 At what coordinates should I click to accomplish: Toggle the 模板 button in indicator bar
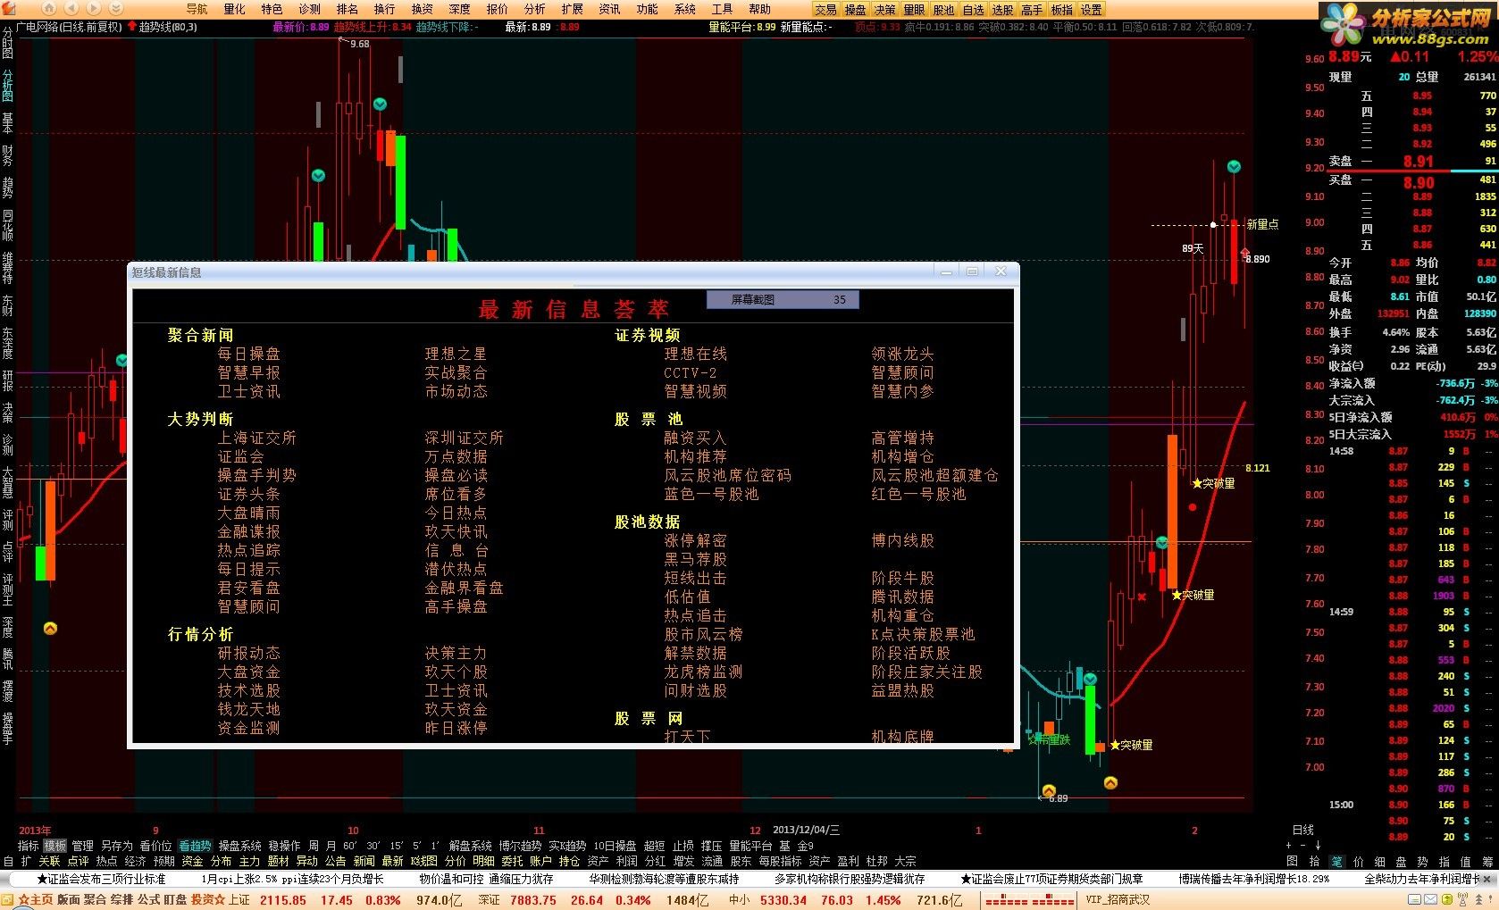(55, 846)
